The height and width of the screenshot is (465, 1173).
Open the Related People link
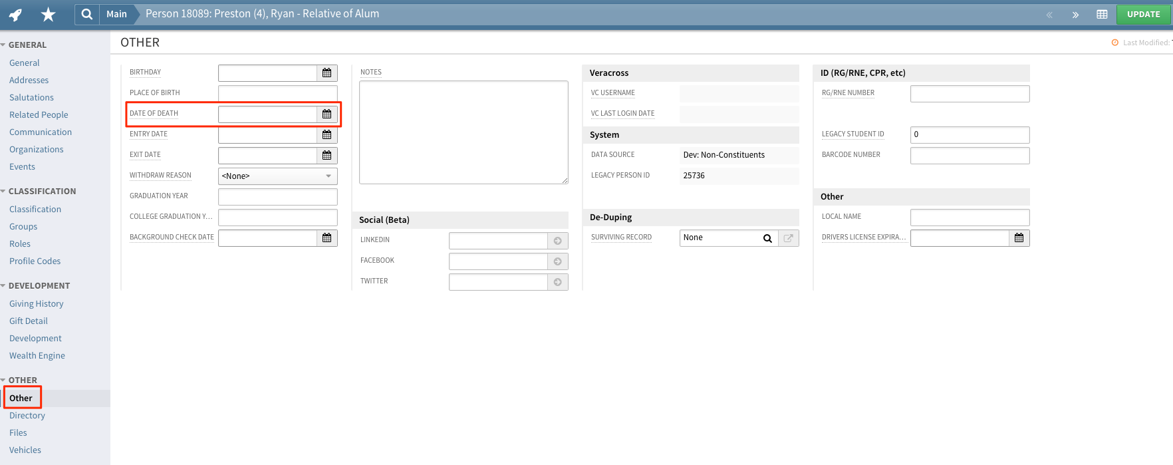click(39, 115)
